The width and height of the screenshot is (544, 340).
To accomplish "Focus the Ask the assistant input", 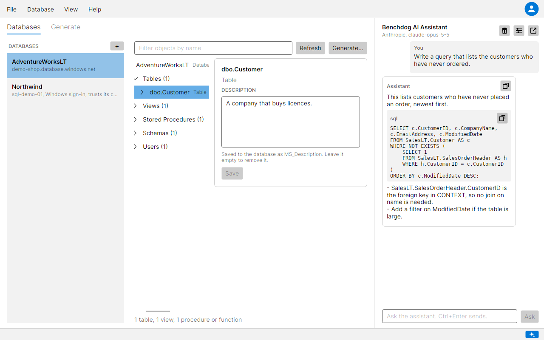I will click(450, 317).
